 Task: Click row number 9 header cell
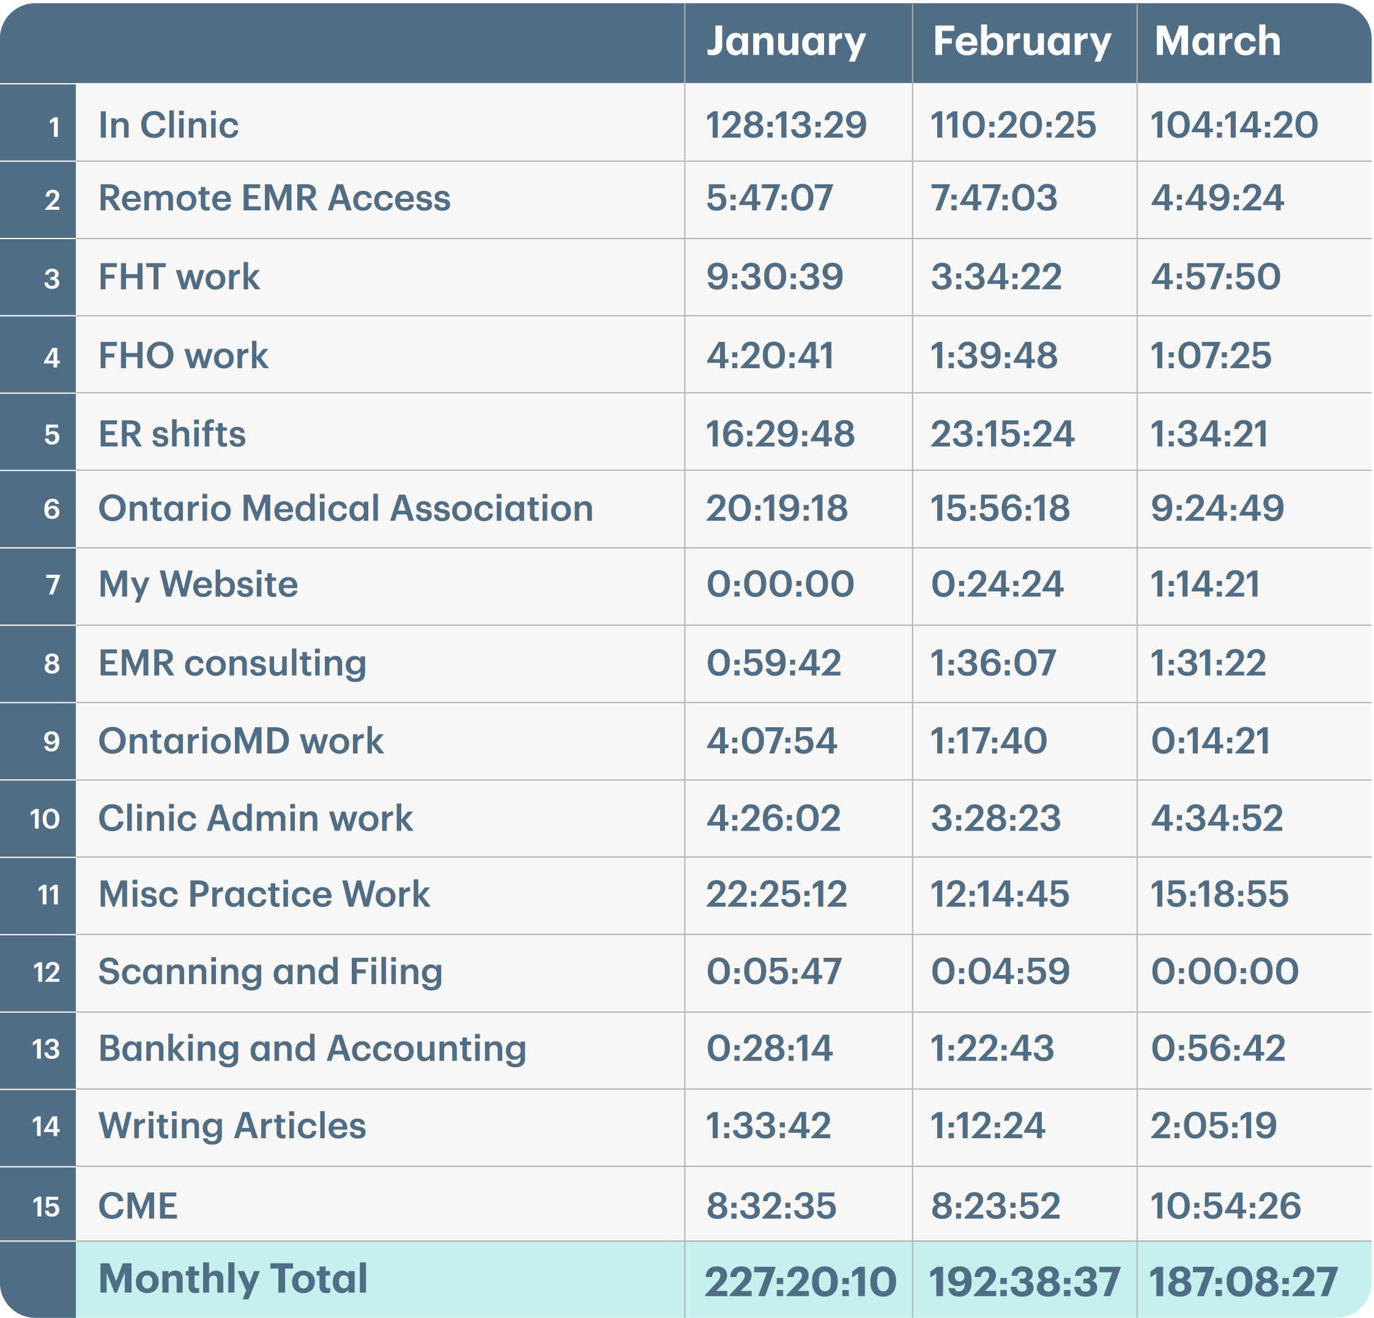tap(52, 741)
